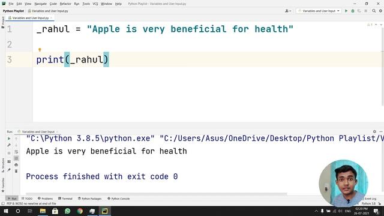This screenshot has width=384, height=216.
Task: Click the Python 3.8 interpreter in status bar
Action: 368,203
